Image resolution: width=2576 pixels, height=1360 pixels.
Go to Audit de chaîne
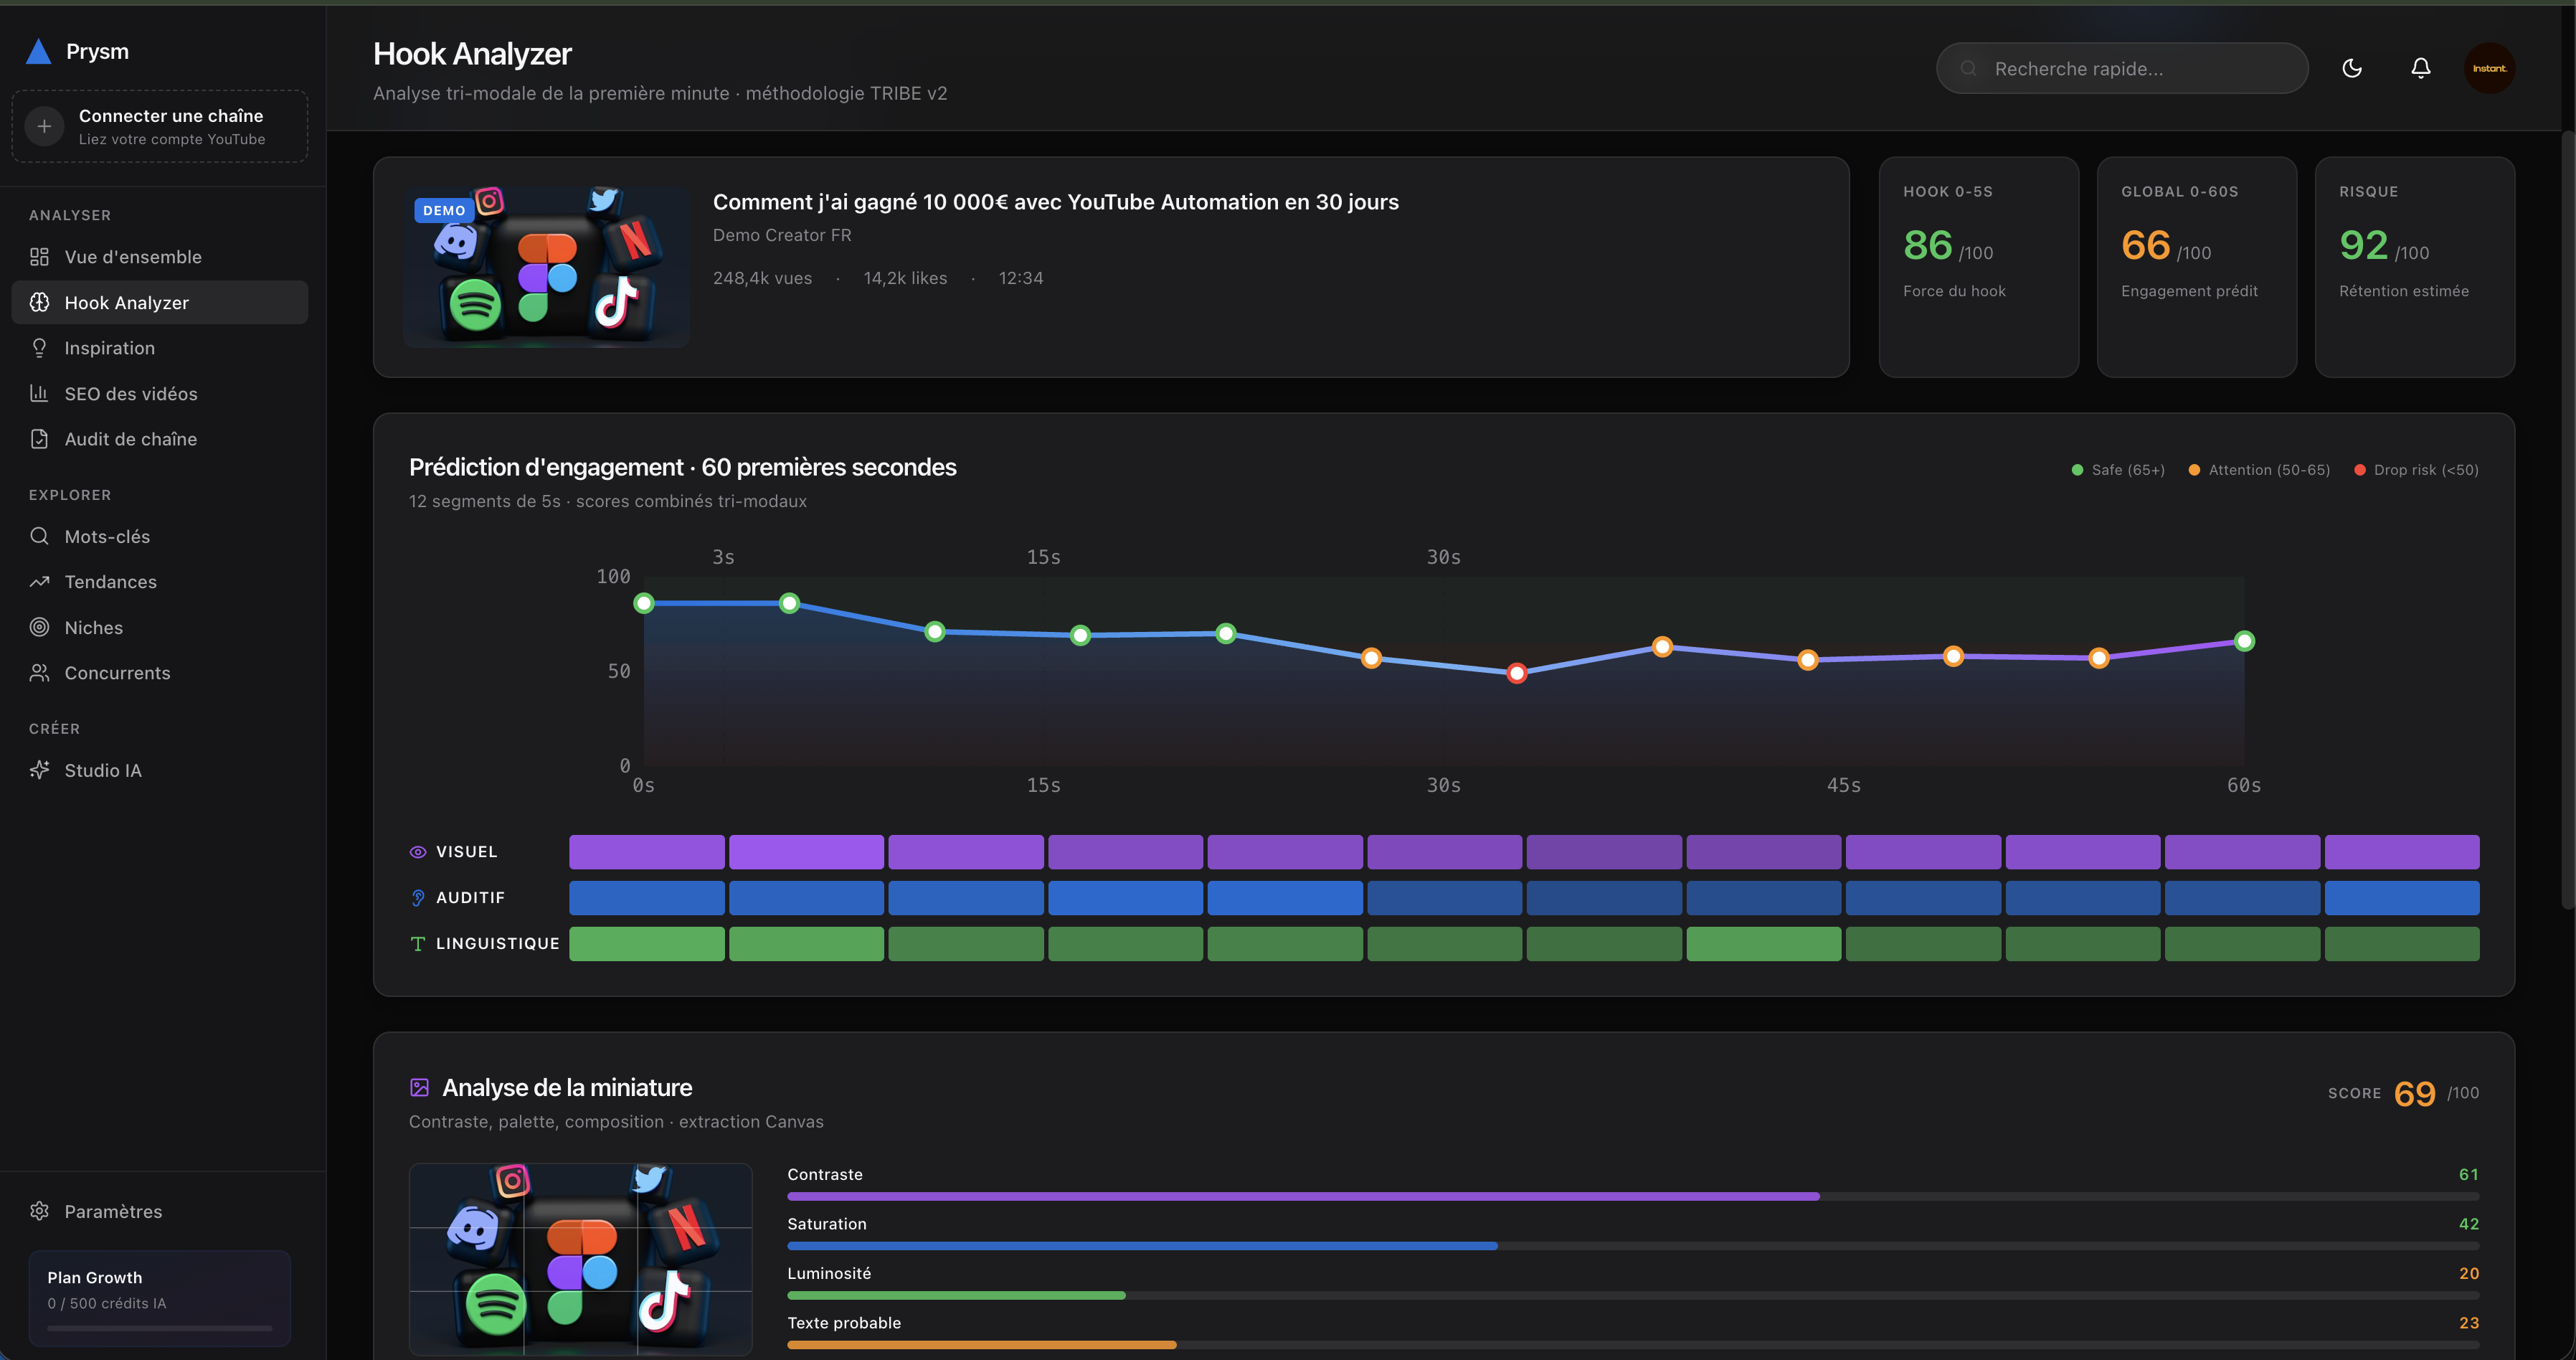[130, 439]
